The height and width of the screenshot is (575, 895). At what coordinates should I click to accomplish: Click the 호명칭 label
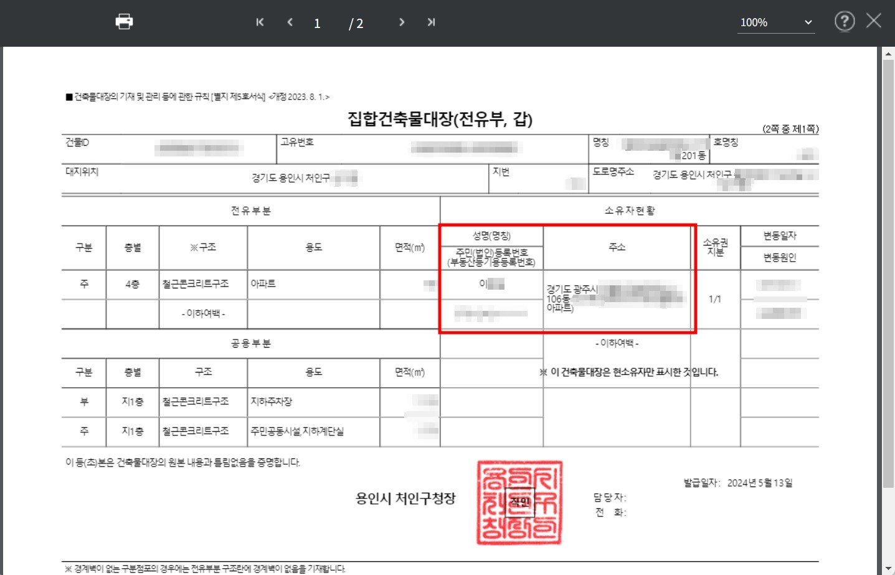pos(726,142)
